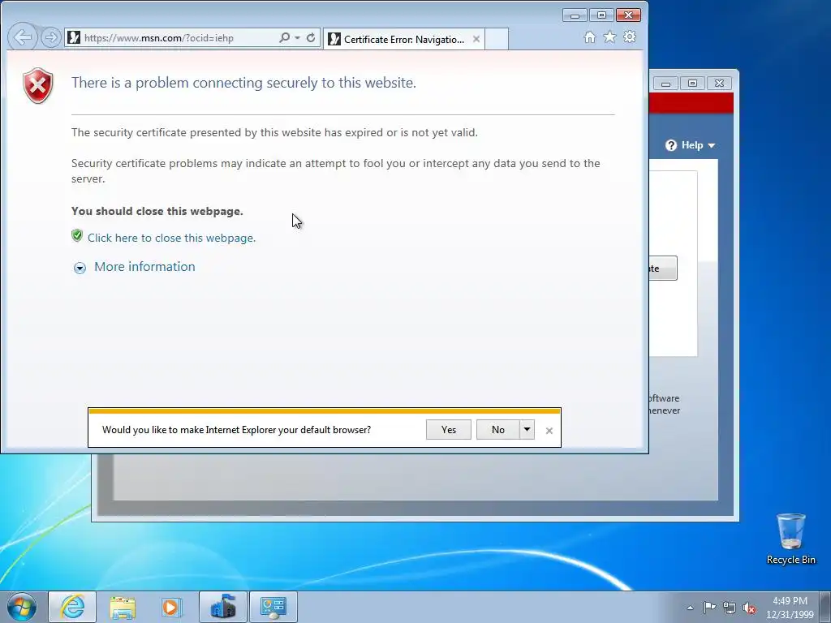Click the control panel taskbar icon
The width and height of the screenshot is (831, 623).
pos(273,607)
